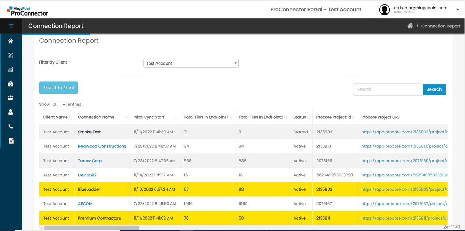Click the horizontal table scrollbar

(x=92, y=228)
